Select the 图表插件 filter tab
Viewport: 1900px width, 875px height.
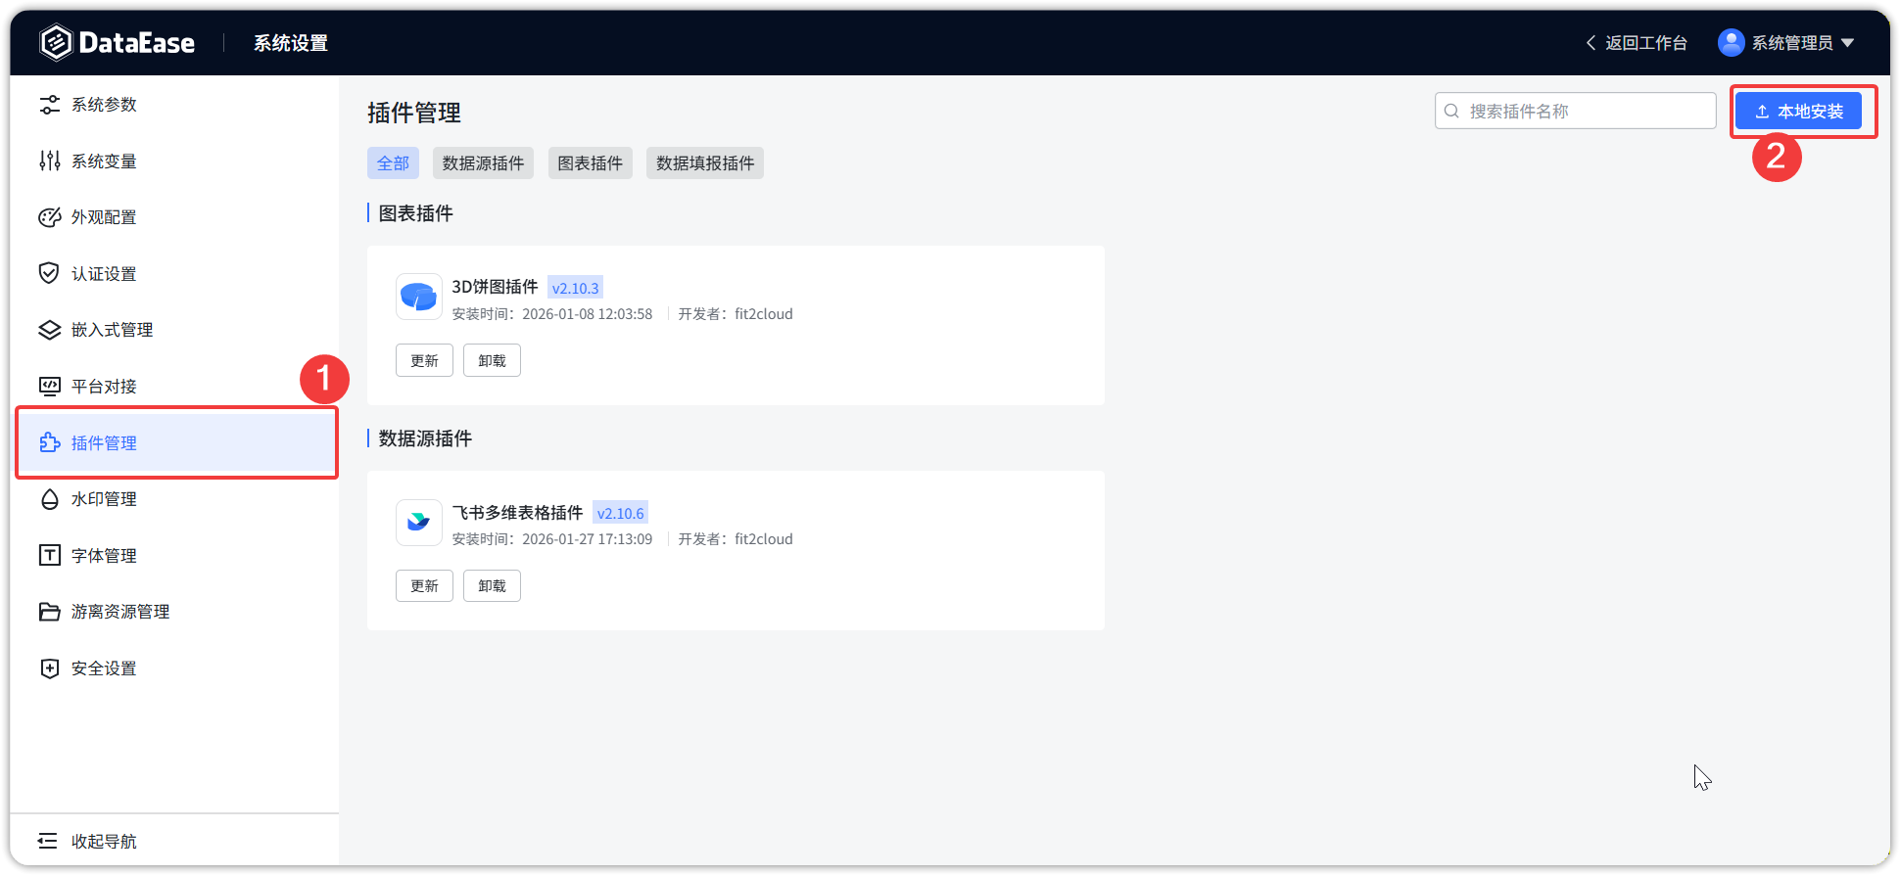(x=590, y=163)
